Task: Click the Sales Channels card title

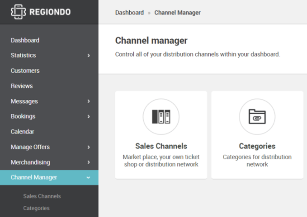Action: [161, 146]
